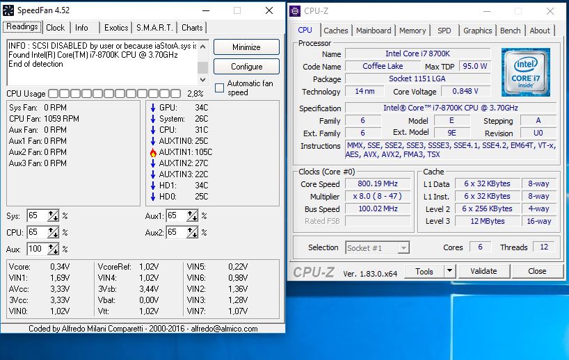
Task: Click the 'Vcore: 0,34V' voltage reading
Action: tap(39, 267)
